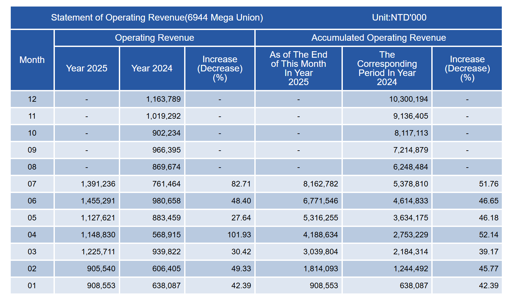Click March 2025 revenue value 1,225,711
509x298 pixels.
click(x=98, y=252)
